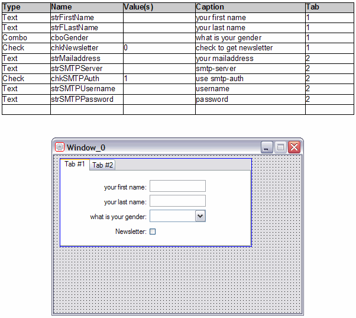Click the 'use smtp-auth' caption cell
The width and height of the screenshot is (356, 318).
[250, 79]
